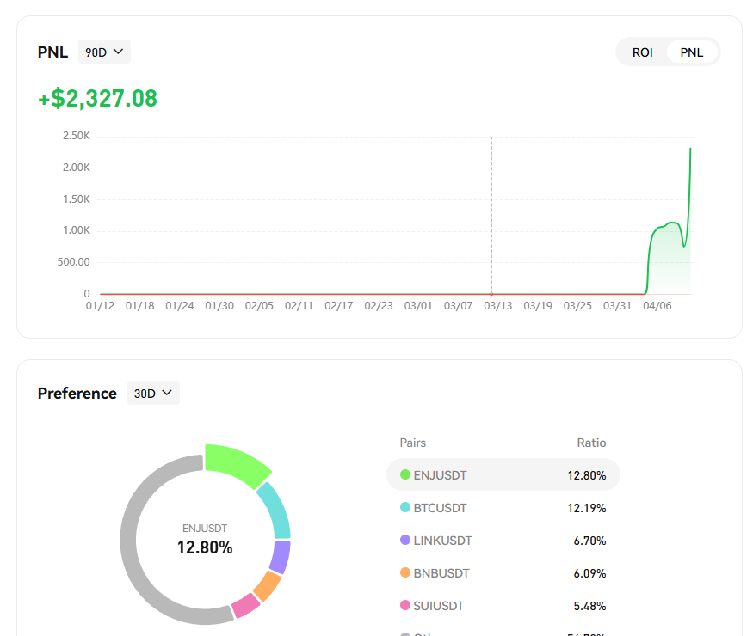Image resolution: width=753 pixels, height=636 pixels.
Task: Select the PNL toggle option
Action: (692, 52)
